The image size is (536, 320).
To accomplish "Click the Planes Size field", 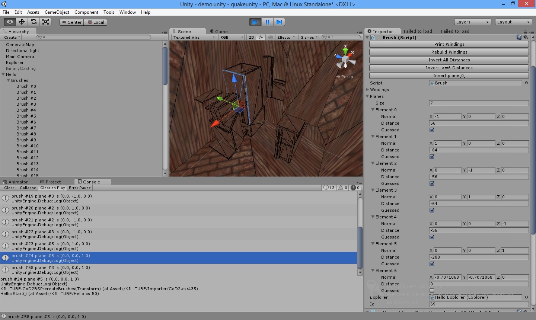I will tap(479, 103).
